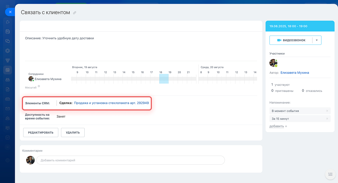Click the event title 'Связать с клиентом'
The width and height of the screenshot is (338, 183).
(45, 12)
